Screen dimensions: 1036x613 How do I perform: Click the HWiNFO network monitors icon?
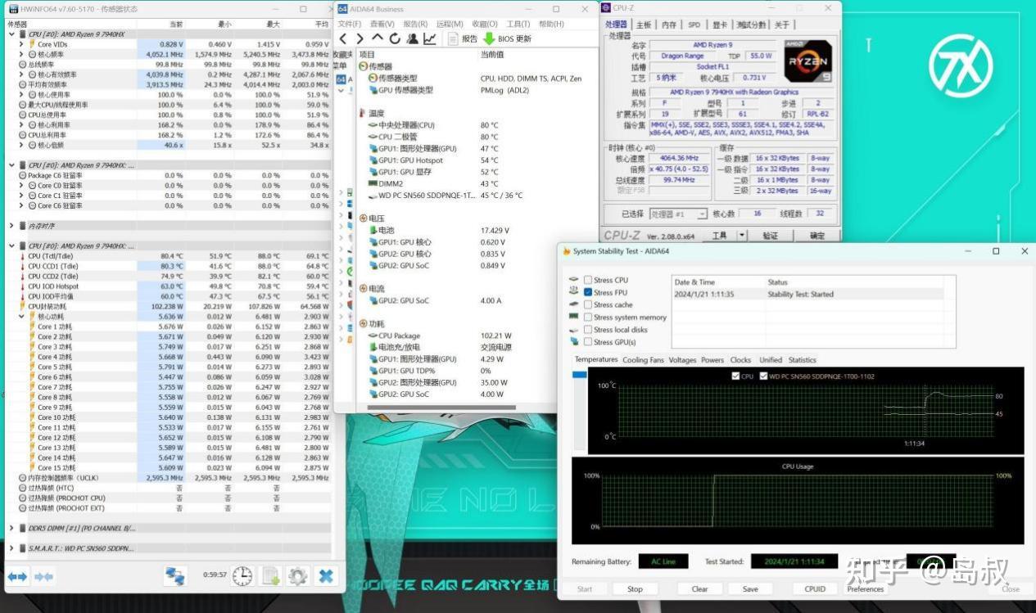click(x=175, y=576)
